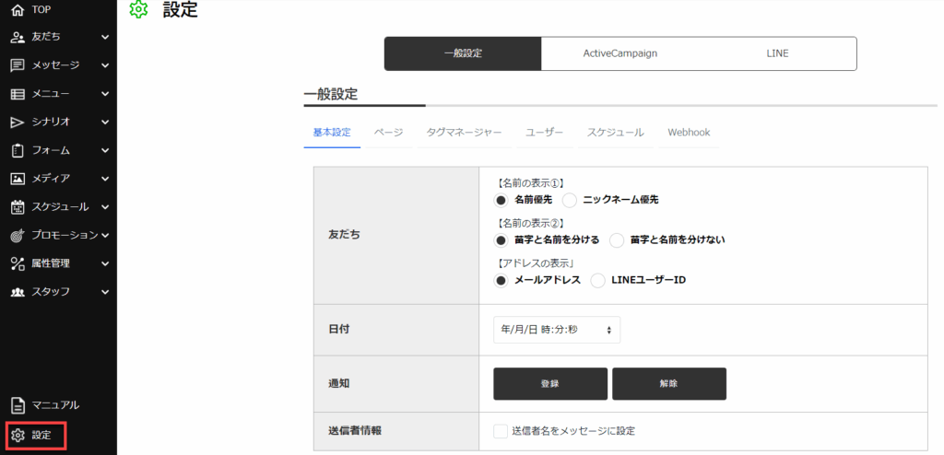Select the ニックネーム優先 radio button
The width and height of the screenshot is (944, 455).
coord(570,200)
